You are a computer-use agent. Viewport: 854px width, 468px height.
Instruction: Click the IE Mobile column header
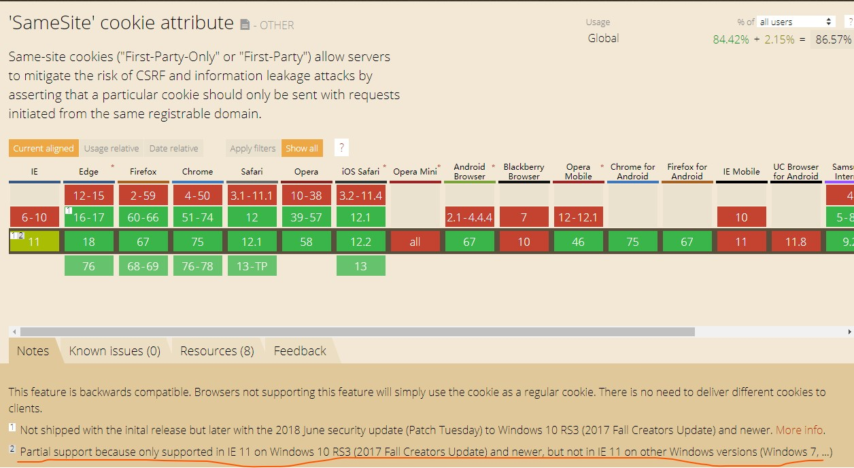741,173
